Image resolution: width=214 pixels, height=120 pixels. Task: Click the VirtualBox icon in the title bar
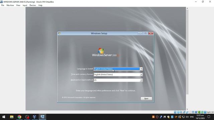1,2
